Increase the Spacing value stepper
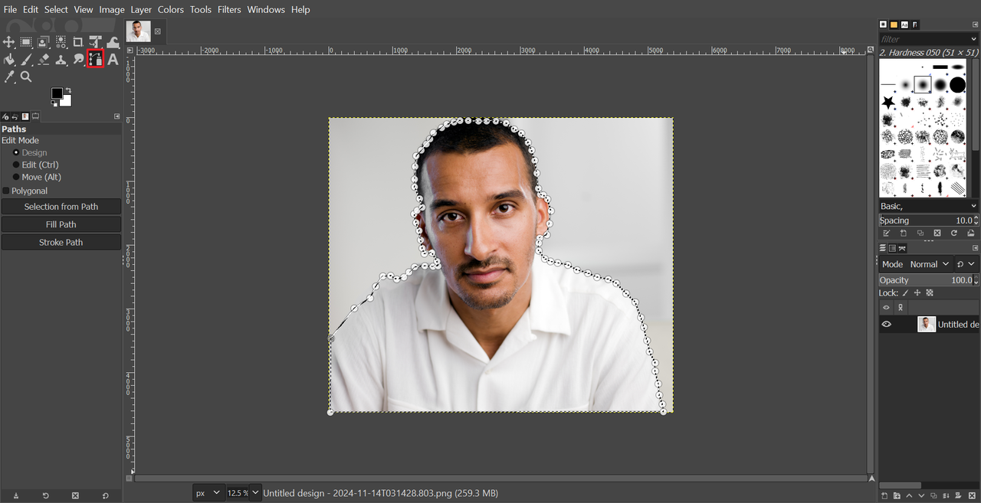This screenshot has width=981, height=503. tap(976, 217)
